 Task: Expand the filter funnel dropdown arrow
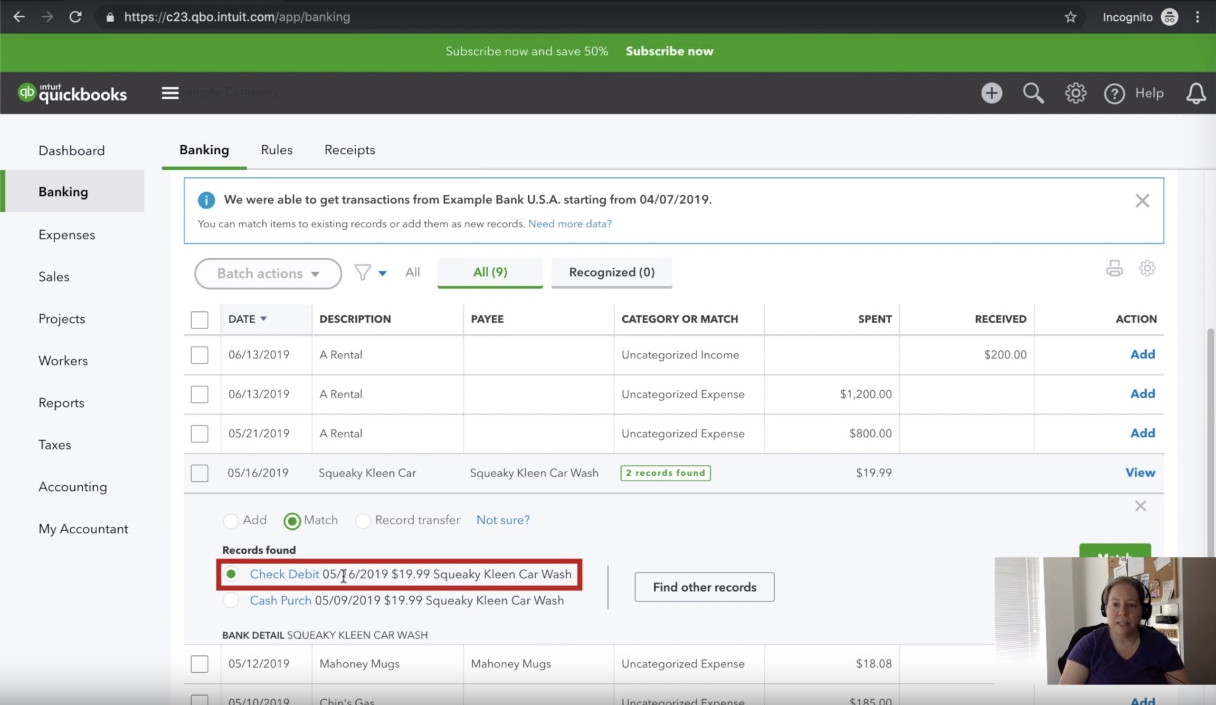pos(382,273)
